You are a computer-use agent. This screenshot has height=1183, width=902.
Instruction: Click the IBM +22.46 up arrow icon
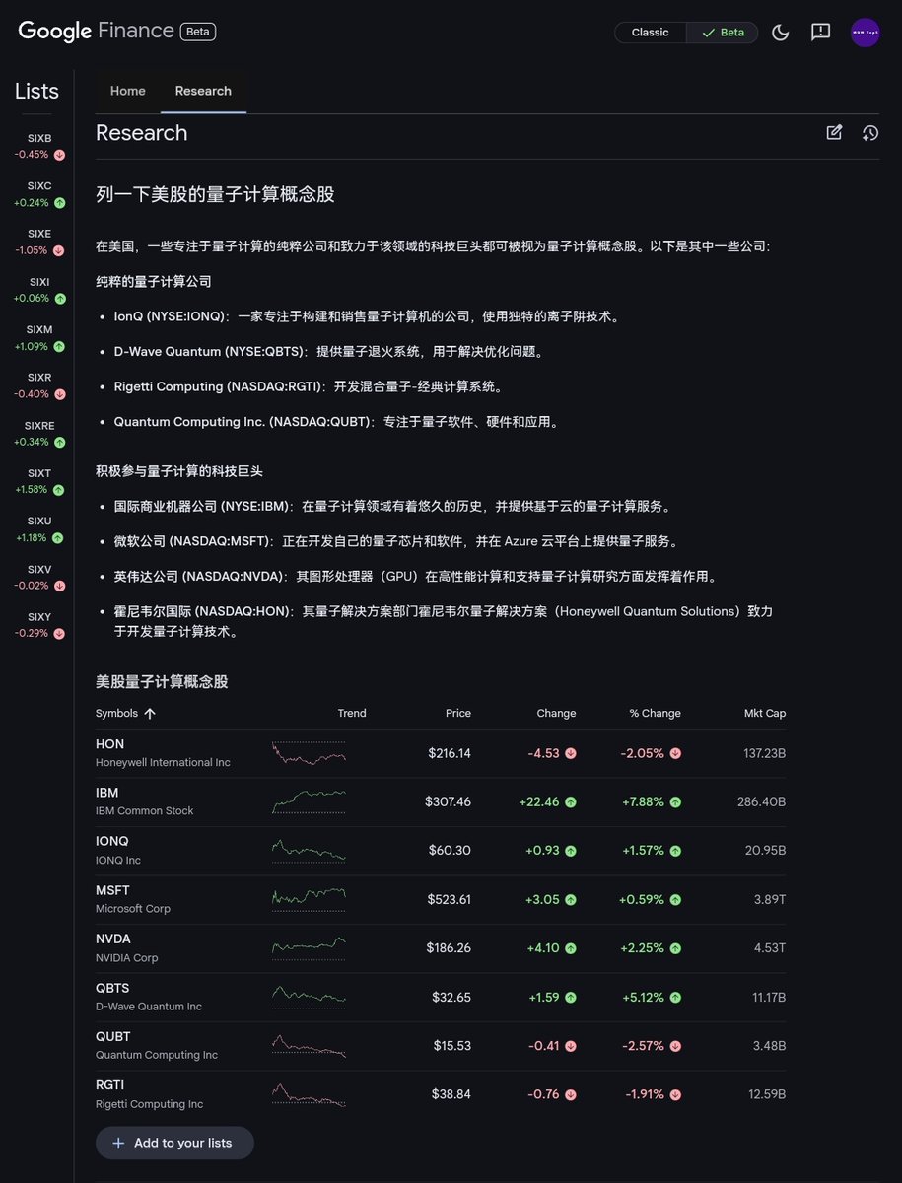pyautogui.click(x=571, y=802)
